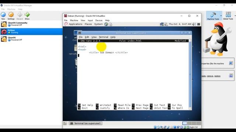Open File menu in VirtualBox Manager
The width and height of the screenshot is (236, 132).
[x=3, y=9]
